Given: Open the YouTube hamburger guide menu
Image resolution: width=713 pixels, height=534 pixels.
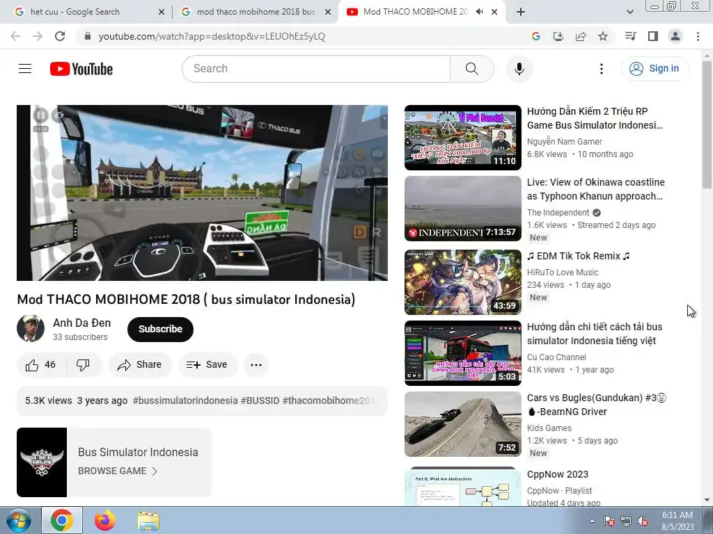Looking at the screenshot, I should 25,69.
